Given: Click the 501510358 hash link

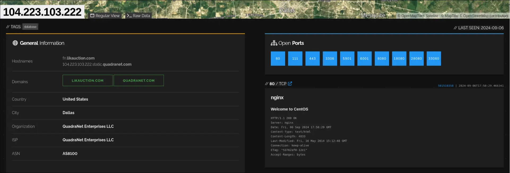Looking at the screenshot, I should point(445,86).
